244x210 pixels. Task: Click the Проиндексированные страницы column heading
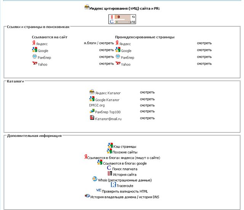click(145, 37)
